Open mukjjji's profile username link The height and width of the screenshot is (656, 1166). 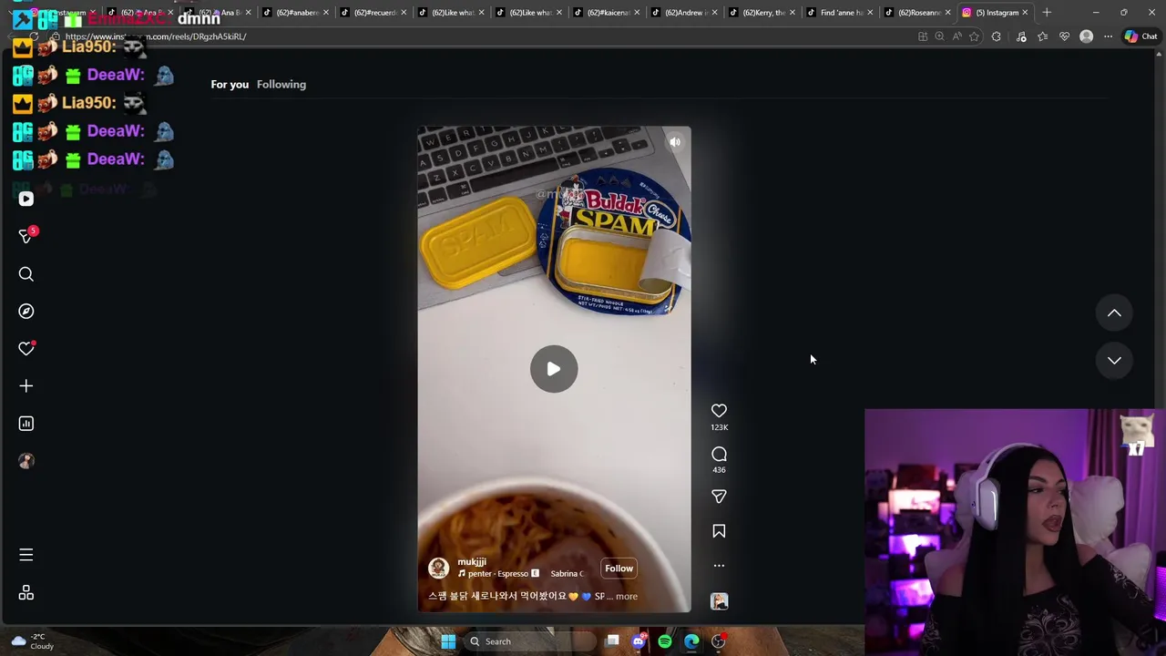pyautogui.click(x=472, y=562)
